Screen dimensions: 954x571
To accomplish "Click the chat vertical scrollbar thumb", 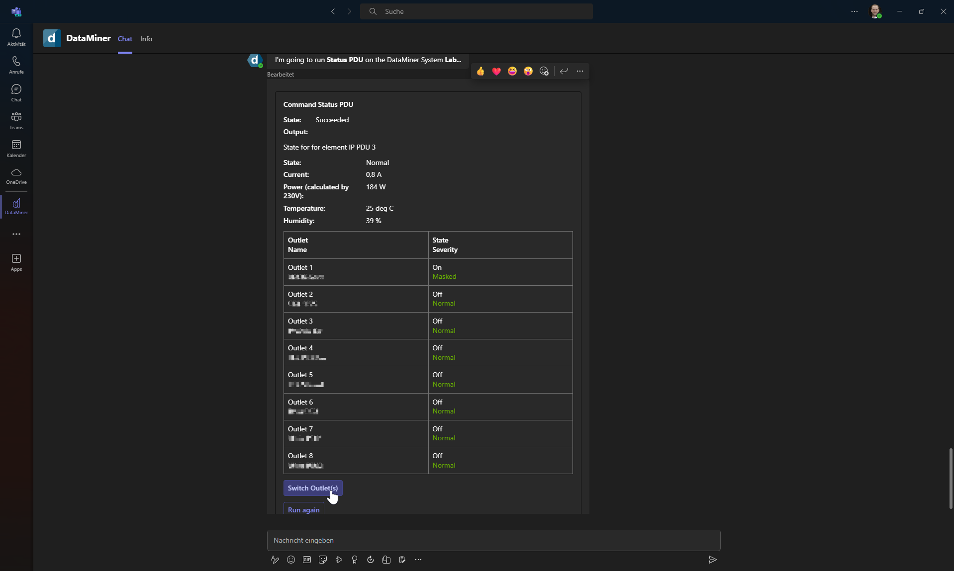I will [951, 478].
